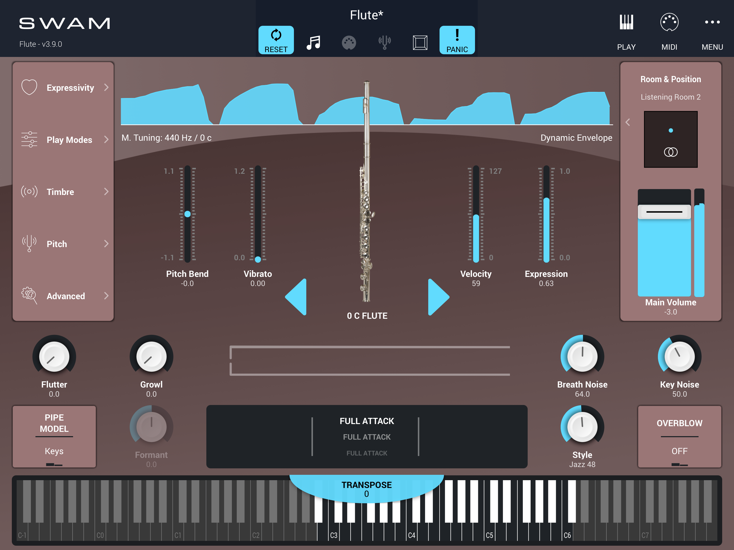The image size is (734, 550).
Task: Open the TRANSPOSE value control
Action: tap(366, 489)
